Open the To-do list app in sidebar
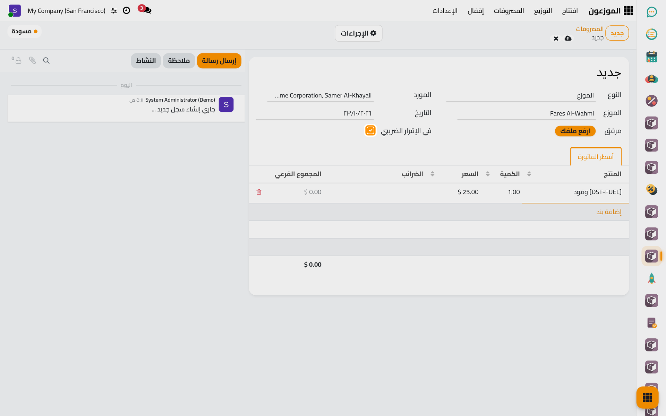 point(651,34)
